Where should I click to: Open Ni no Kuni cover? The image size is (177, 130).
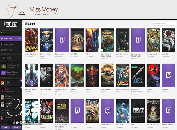click(62, 111)
